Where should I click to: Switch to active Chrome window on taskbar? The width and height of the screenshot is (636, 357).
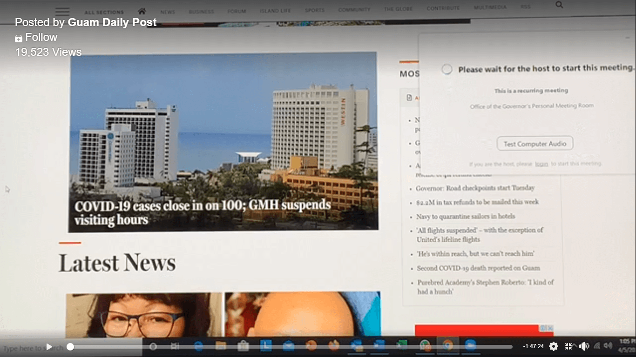pos(447,345)
